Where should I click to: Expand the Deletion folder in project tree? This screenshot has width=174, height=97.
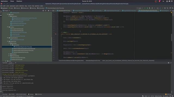pyautogui.click(x=9, y=54)
